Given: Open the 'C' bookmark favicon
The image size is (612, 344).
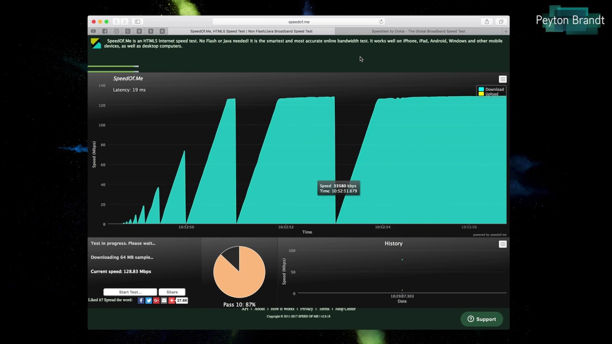Looking at the screenshot, I should [x=128, y=31].
